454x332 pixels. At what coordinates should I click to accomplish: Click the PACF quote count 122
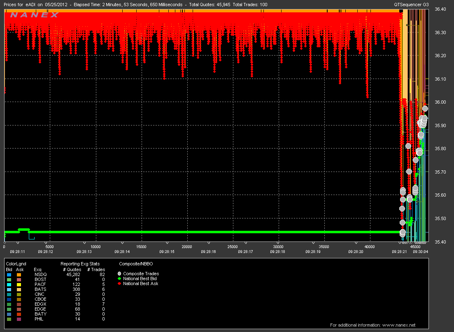(76, 284)
